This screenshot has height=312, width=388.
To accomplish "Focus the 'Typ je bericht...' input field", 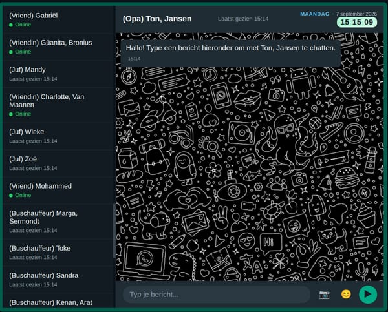I will coord(217,295).
